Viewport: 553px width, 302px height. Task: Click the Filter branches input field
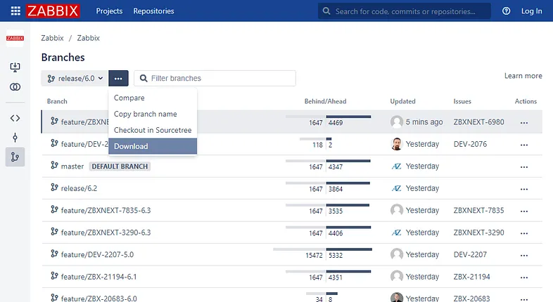click(x=215, y=78)
